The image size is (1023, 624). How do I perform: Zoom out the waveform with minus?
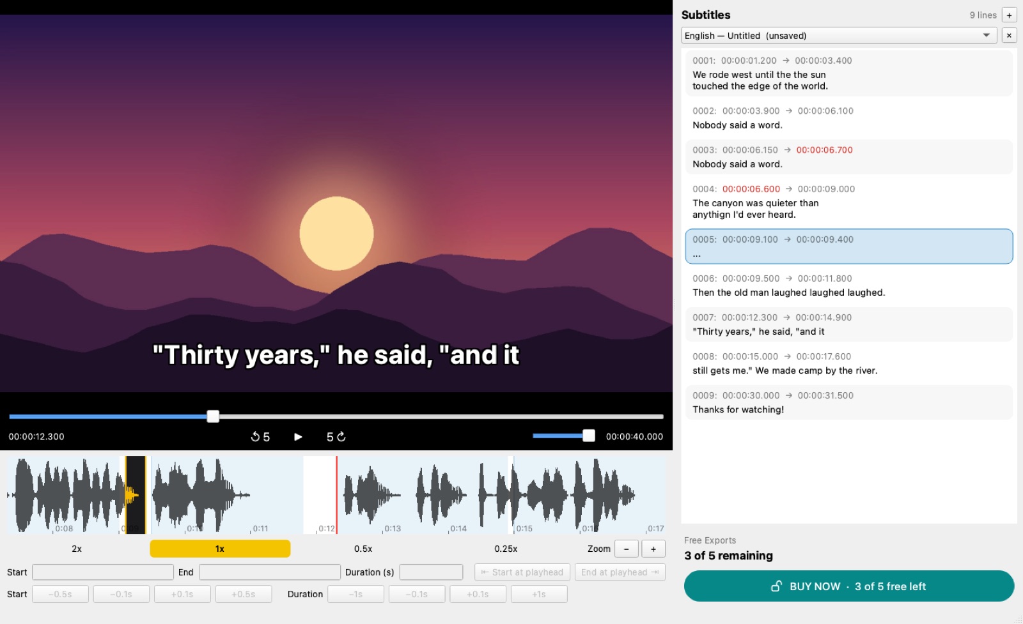[x=626, y=549]
